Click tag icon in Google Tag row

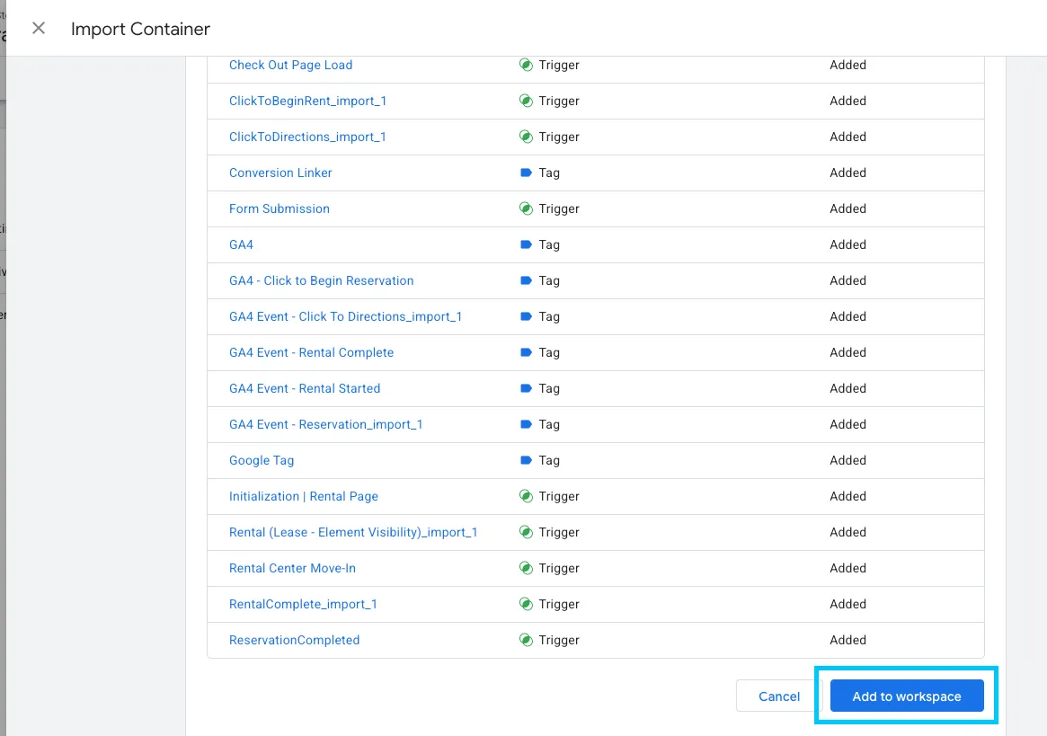click(526, 461)
